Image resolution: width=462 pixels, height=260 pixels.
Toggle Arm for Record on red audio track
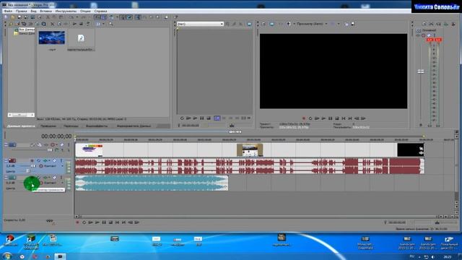coord(32,160)
